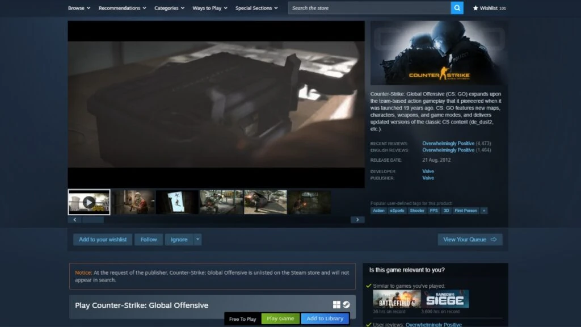Click the right arrow under the screenshot carousel
581x327 pixels.
coord(358,219)
